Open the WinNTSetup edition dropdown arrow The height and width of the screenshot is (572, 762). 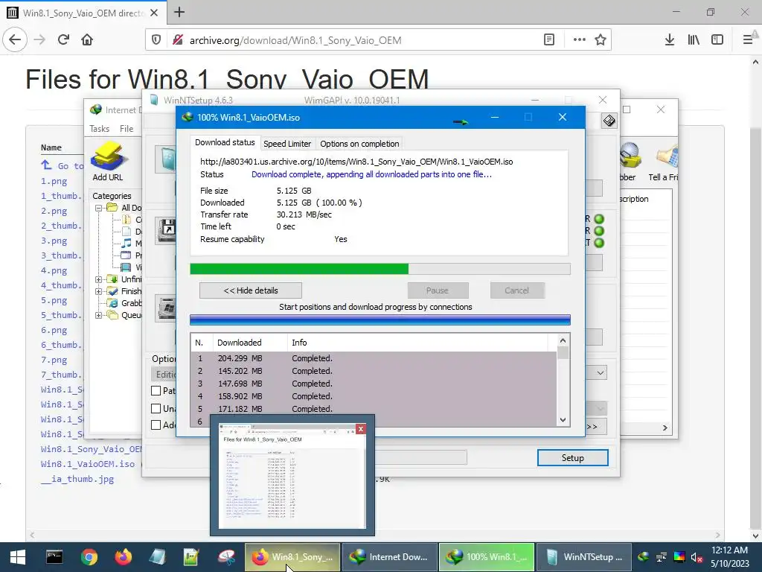[x=601, y=373]
